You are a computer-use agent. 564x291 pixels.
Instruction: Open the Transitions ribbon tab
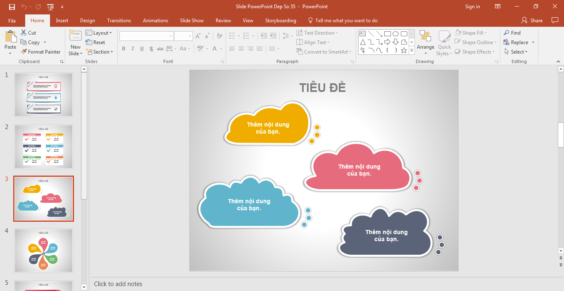point(119,20)
